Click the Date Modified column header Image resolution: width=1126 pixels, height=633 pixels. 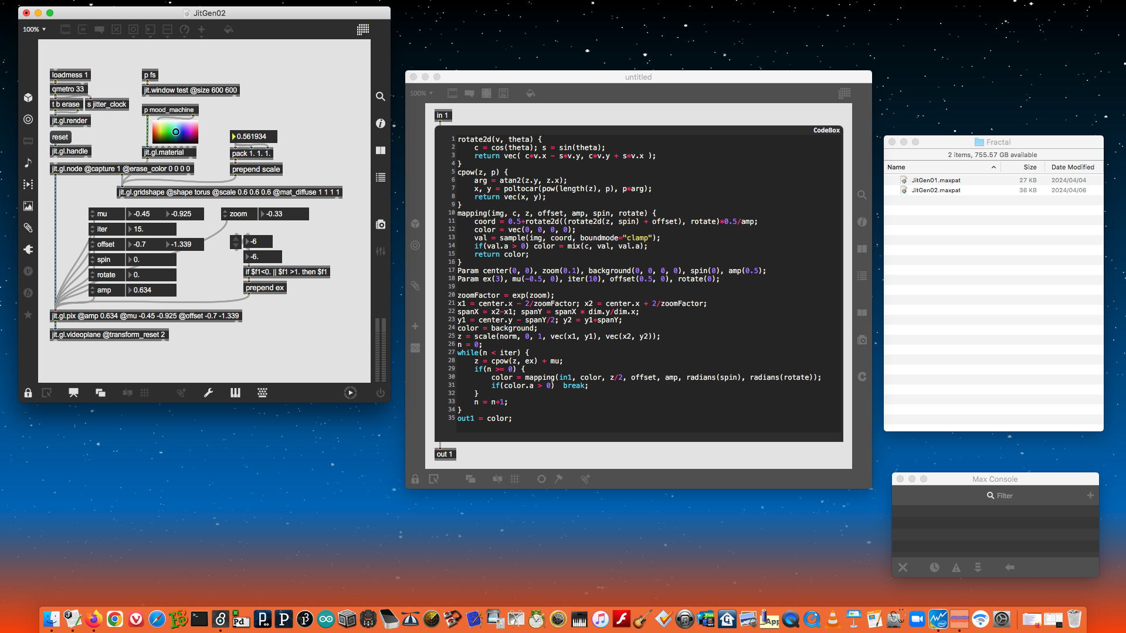click(1072, 168)
